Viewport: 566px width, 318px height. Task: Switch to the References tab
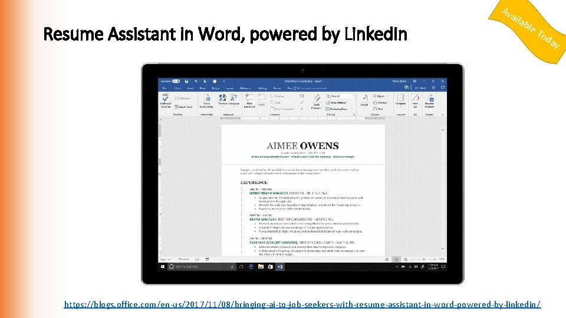tap(245, 88)
